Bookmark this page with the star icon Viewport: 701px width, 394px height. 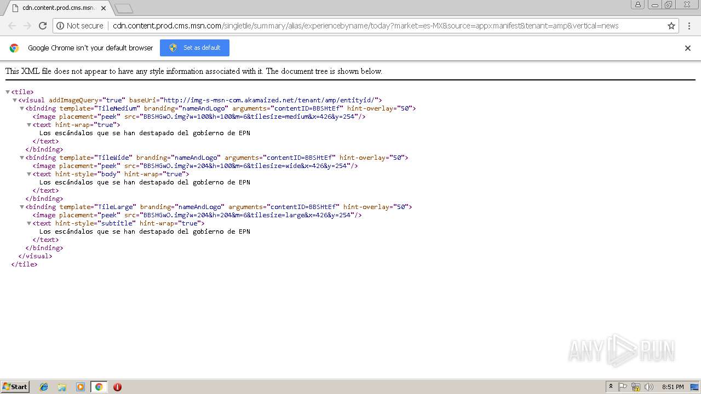[671, 26]
